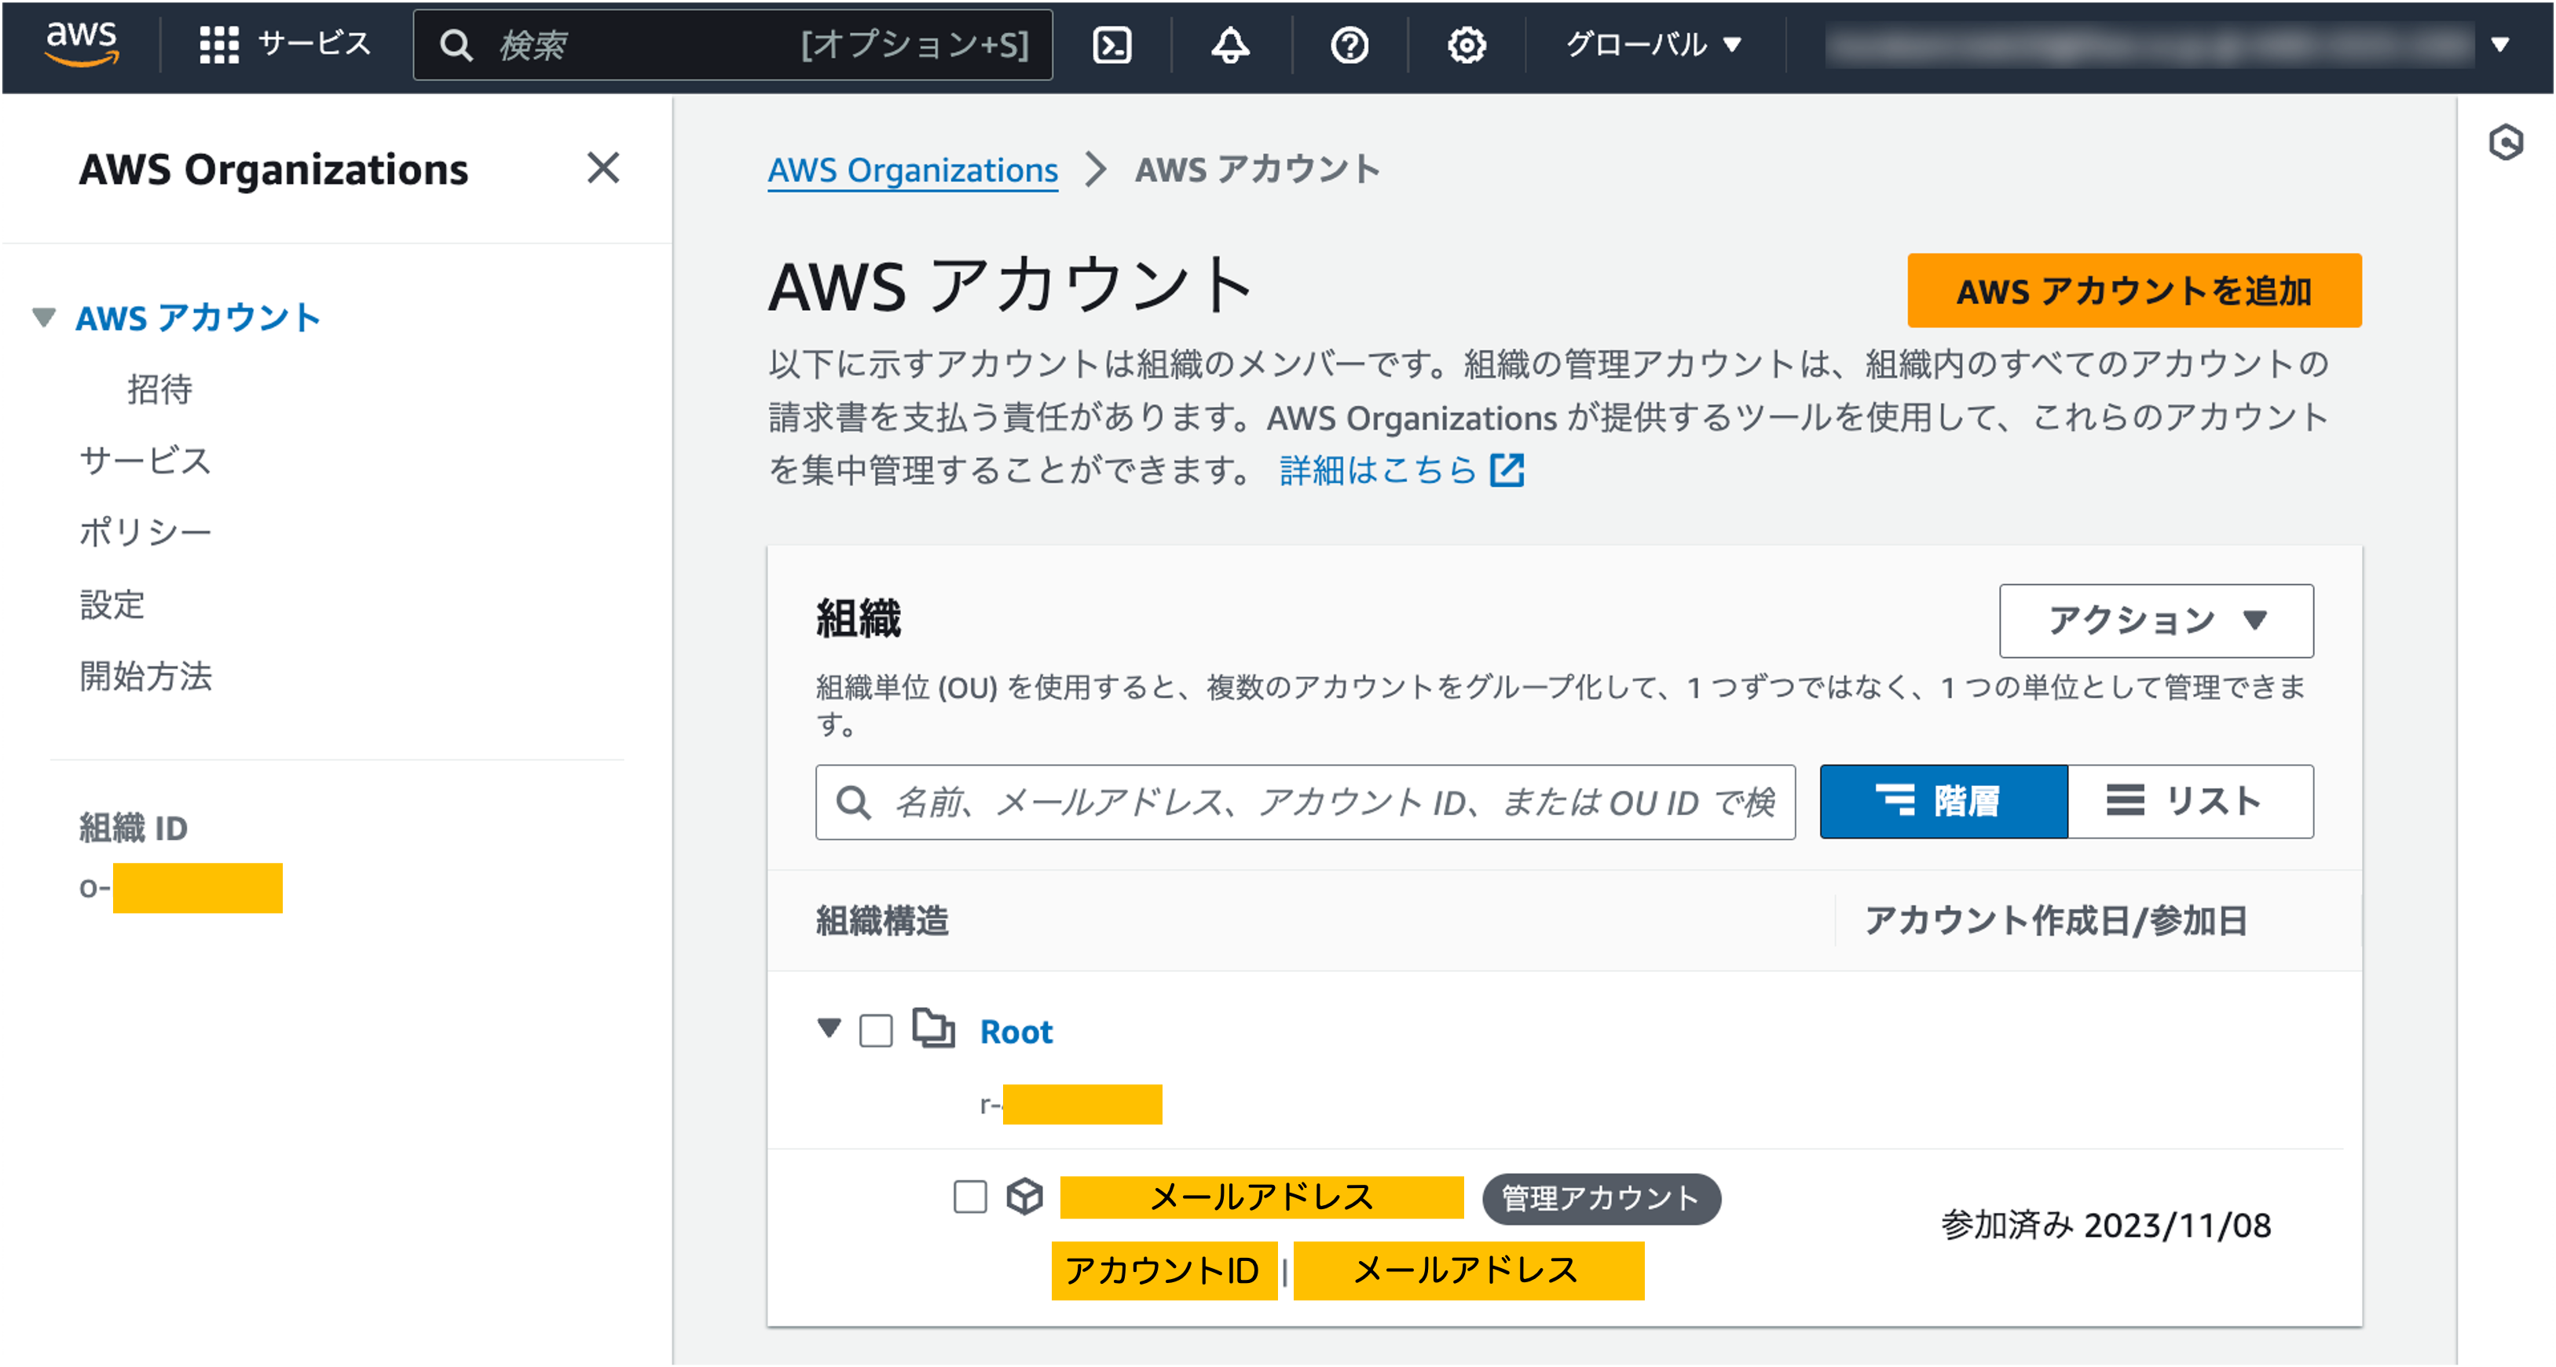Follow AWS Organizations breadcrumb link
2556x1367 pixels.
click(x=913, y=170)
